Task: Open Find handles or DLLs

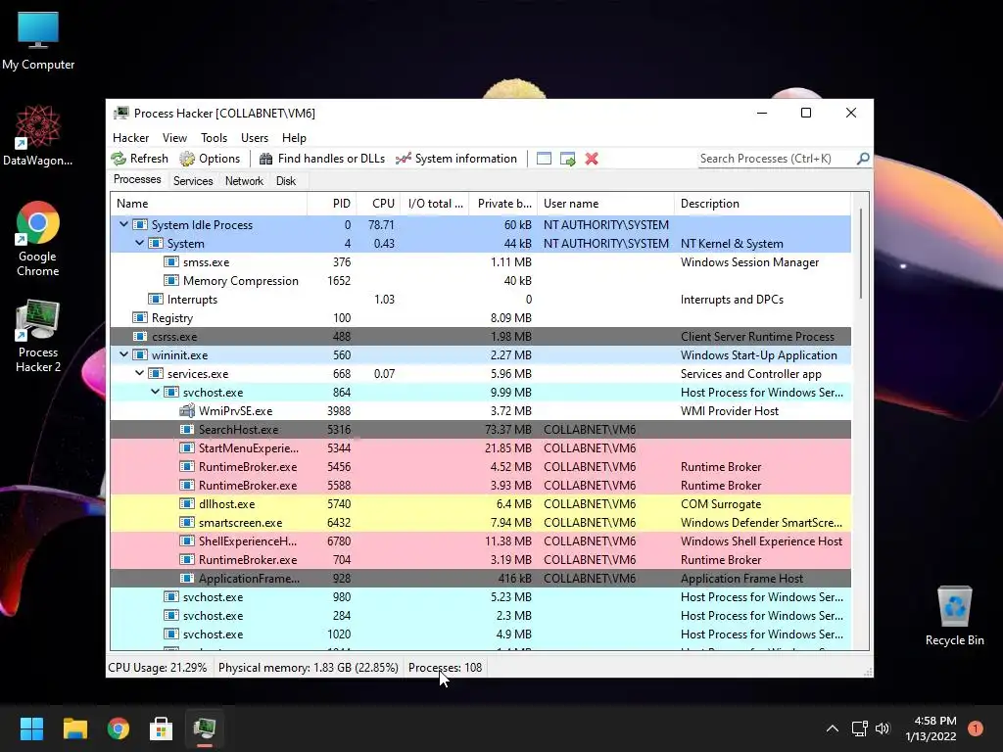Action: click(321, 159)
